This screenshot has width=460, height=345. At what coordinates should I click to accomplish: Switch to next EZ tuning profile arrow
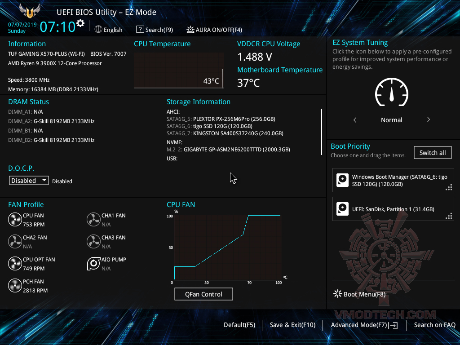428,119
